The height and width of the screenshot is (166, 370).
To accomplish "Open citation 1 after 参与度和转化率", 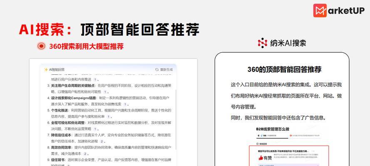I will tap(108, 117).
